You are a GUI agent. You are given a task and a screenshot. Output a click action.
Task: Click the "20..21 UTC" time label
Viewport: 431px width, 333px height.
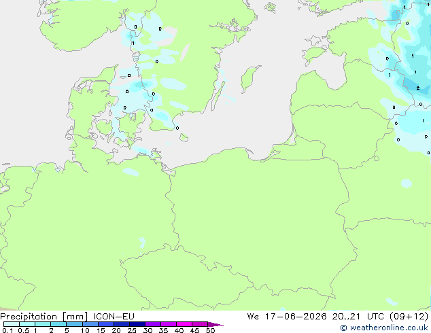coord(359,317)
